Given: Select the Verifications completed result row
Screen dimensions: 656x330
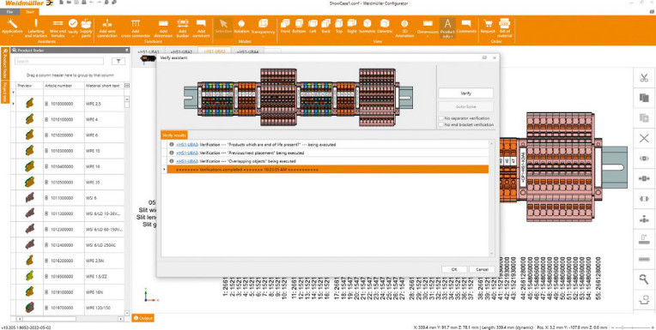Looking at the screenshot, I should pyautogui.click(x=328, y=170).
